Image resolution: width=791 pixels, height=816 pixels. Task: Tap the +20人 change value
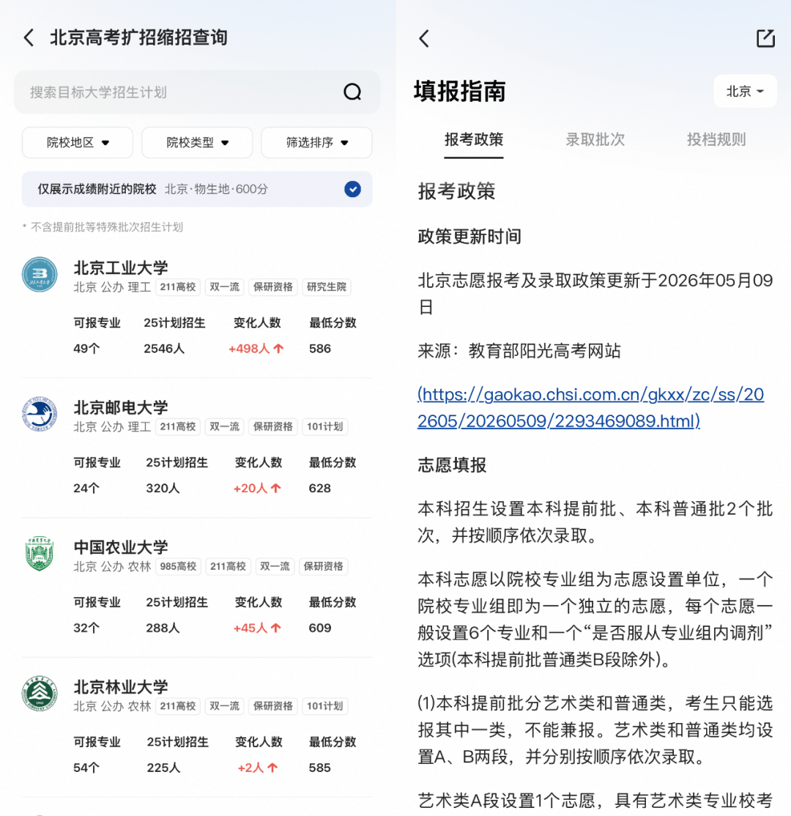coord(257,488)
